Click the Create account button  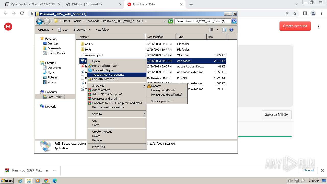[295, 26]
